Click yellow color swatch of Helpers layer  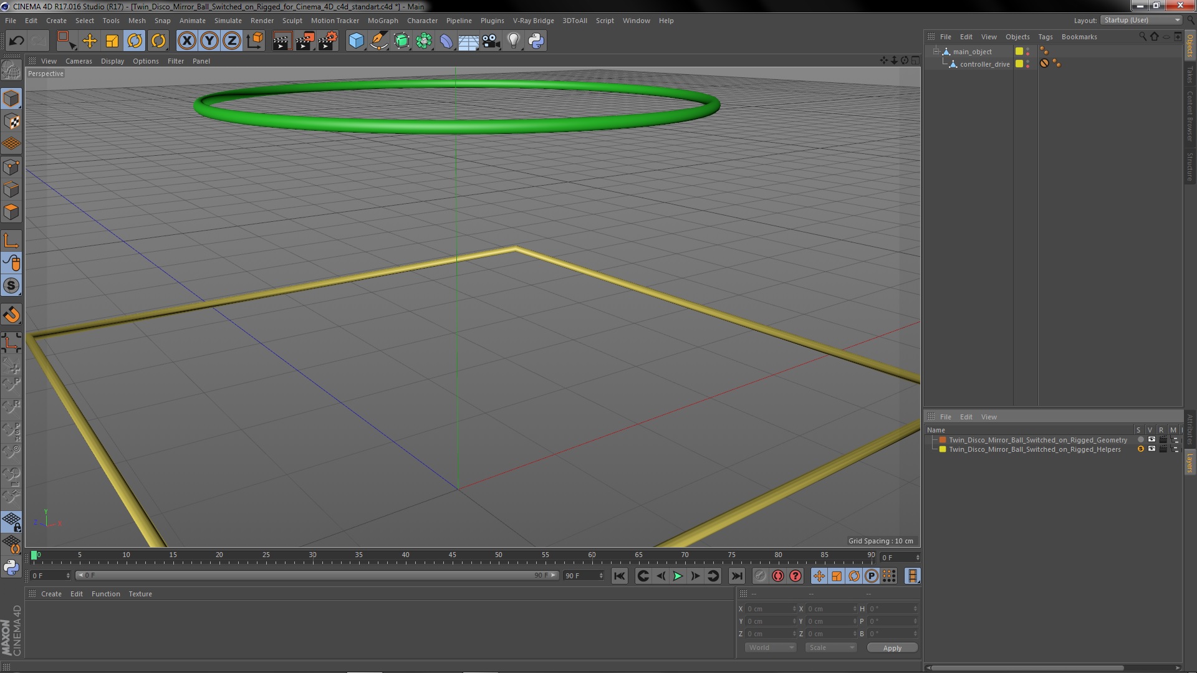click(943, 449)
